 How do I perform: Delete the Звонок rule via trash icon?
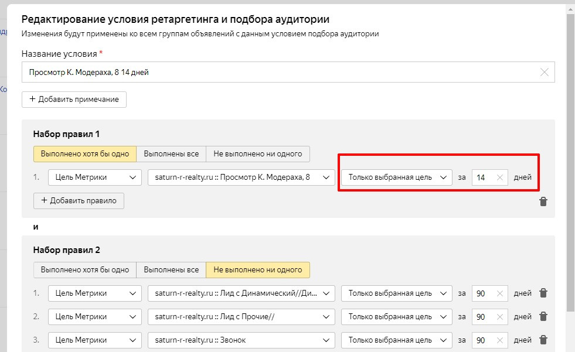click(543, 340)
